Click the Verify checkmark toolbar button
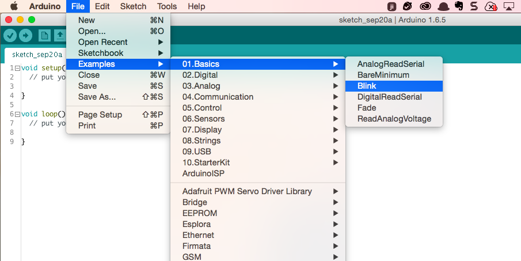Image resolution: width=521 pixels, height=261 pixels. point(10,36)
